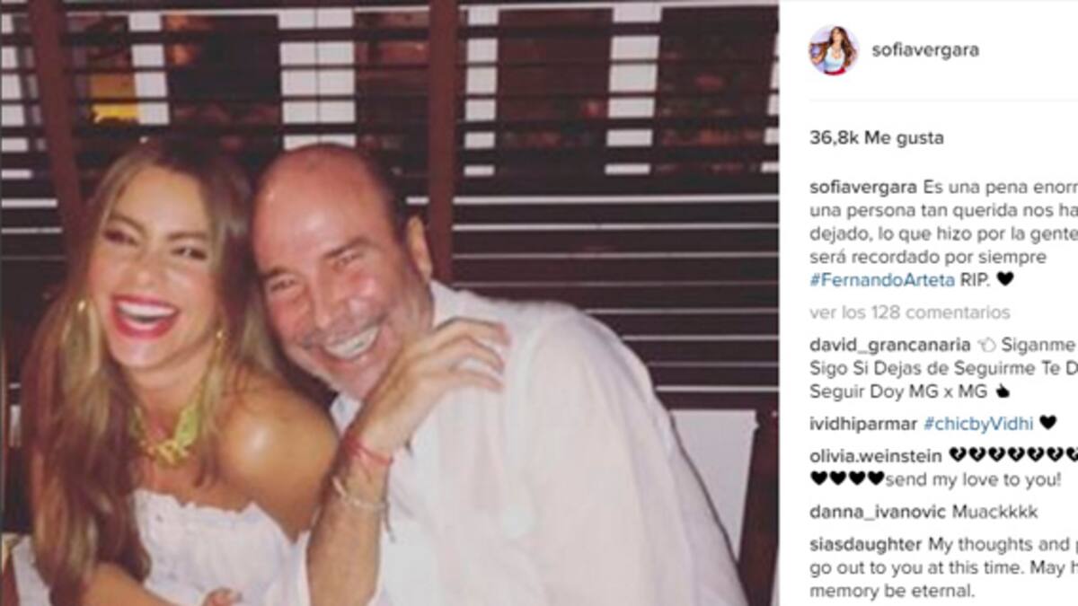
Task: Click the sofiavergara name in caption
Action: pos(863,187)
